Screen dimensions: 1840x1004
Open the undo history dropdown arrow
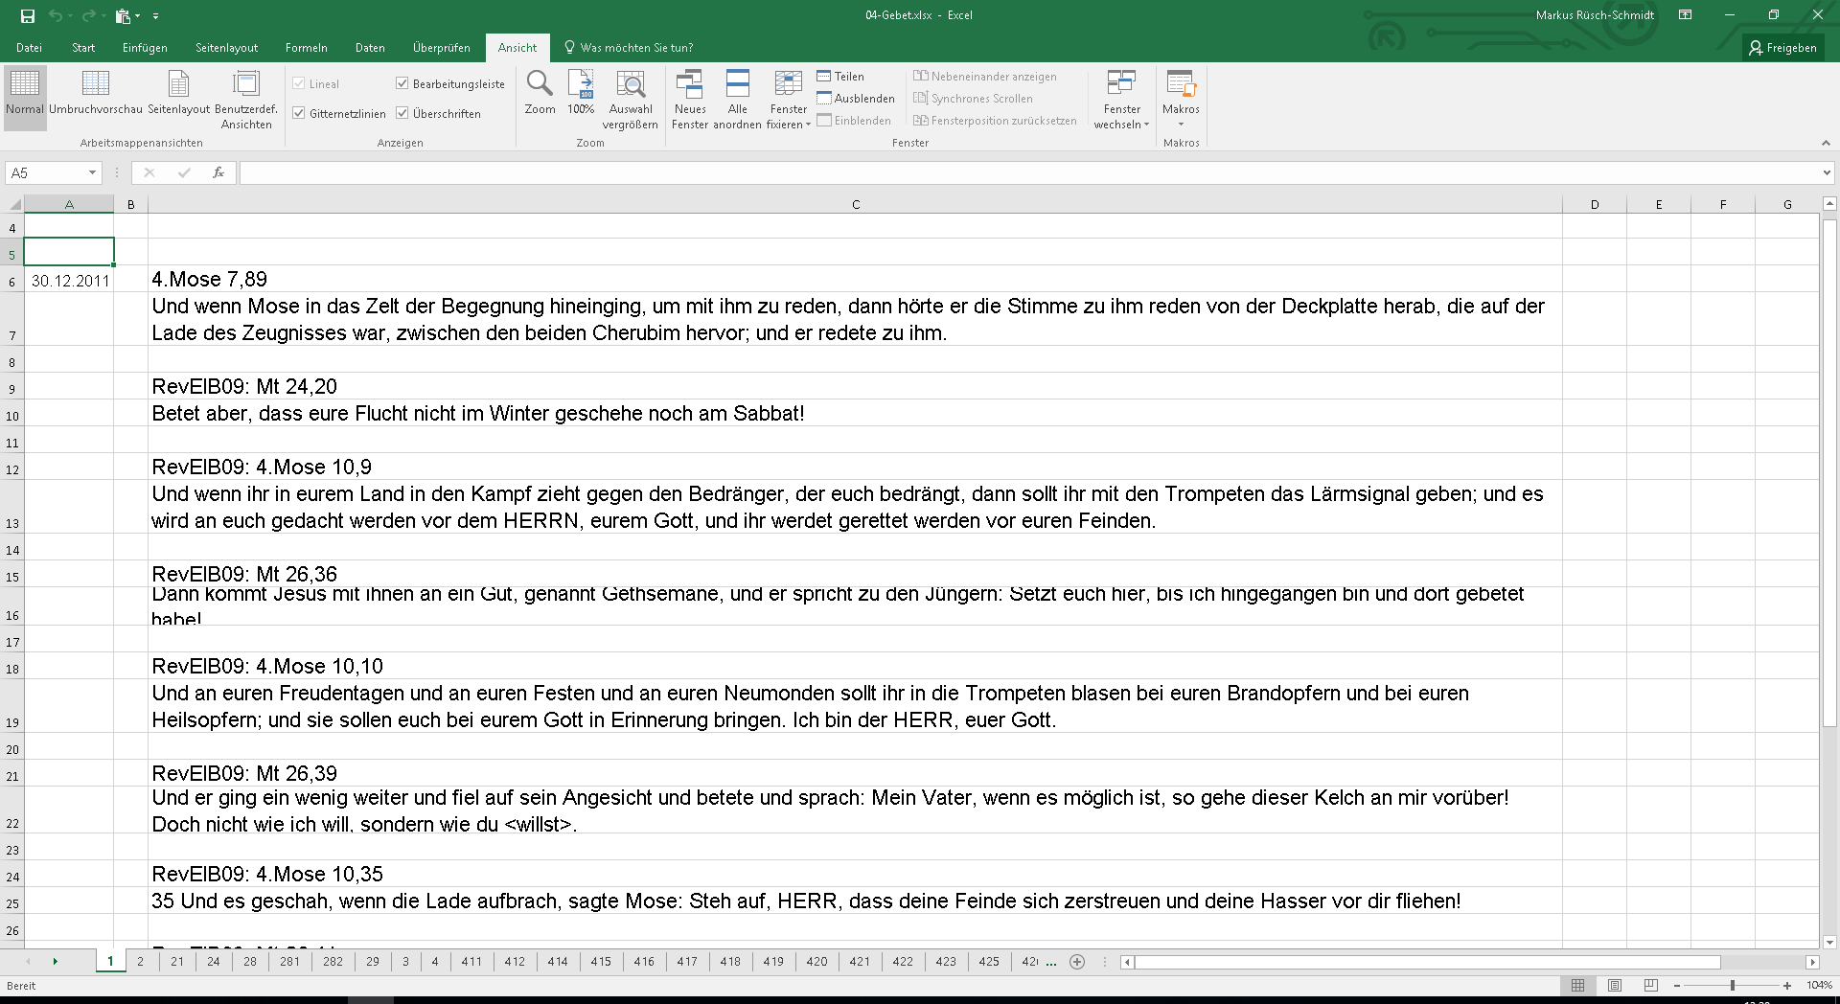coord(70,15)
